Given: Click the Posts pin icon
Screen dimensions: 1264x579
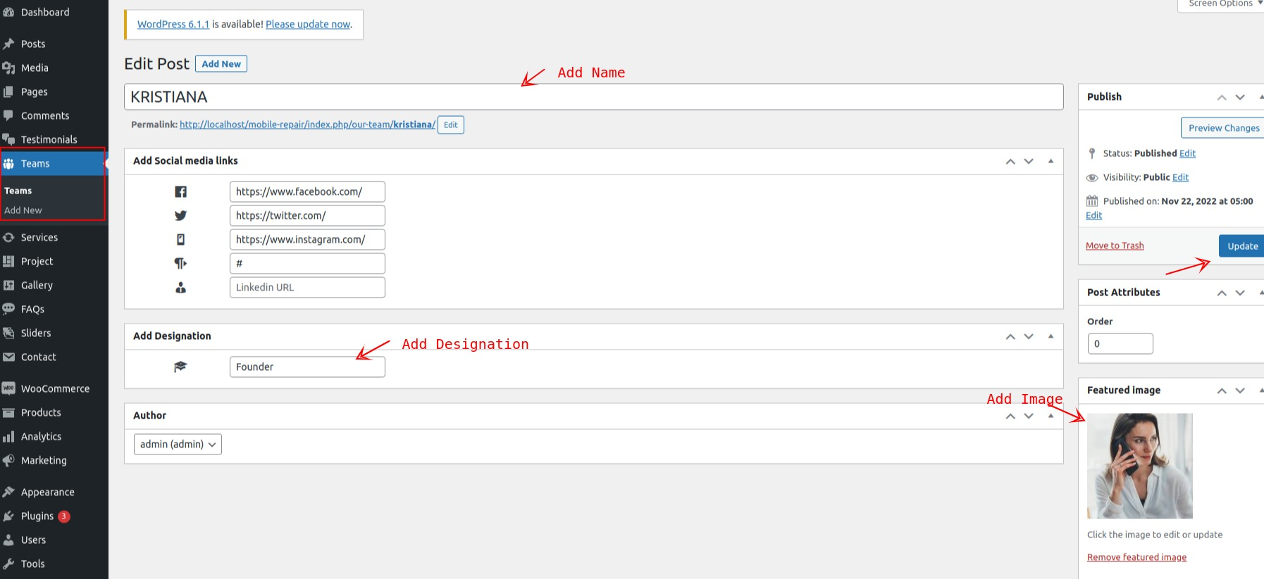Looking at the screenshot, I should (x=8, y=44).
